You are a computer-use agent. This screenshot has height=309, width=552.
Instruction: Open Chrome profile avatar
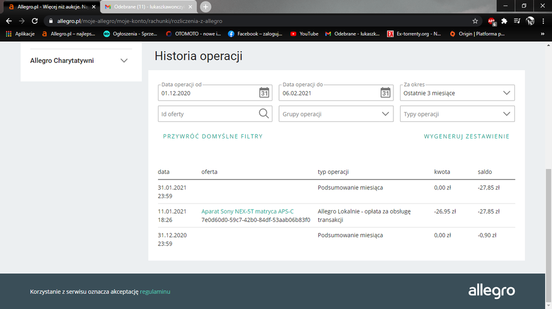530,21
